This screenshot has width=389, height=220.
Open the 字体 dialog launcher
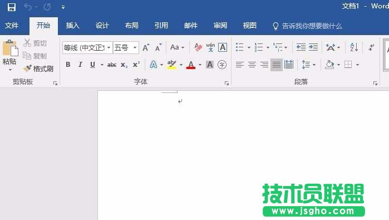226,84
